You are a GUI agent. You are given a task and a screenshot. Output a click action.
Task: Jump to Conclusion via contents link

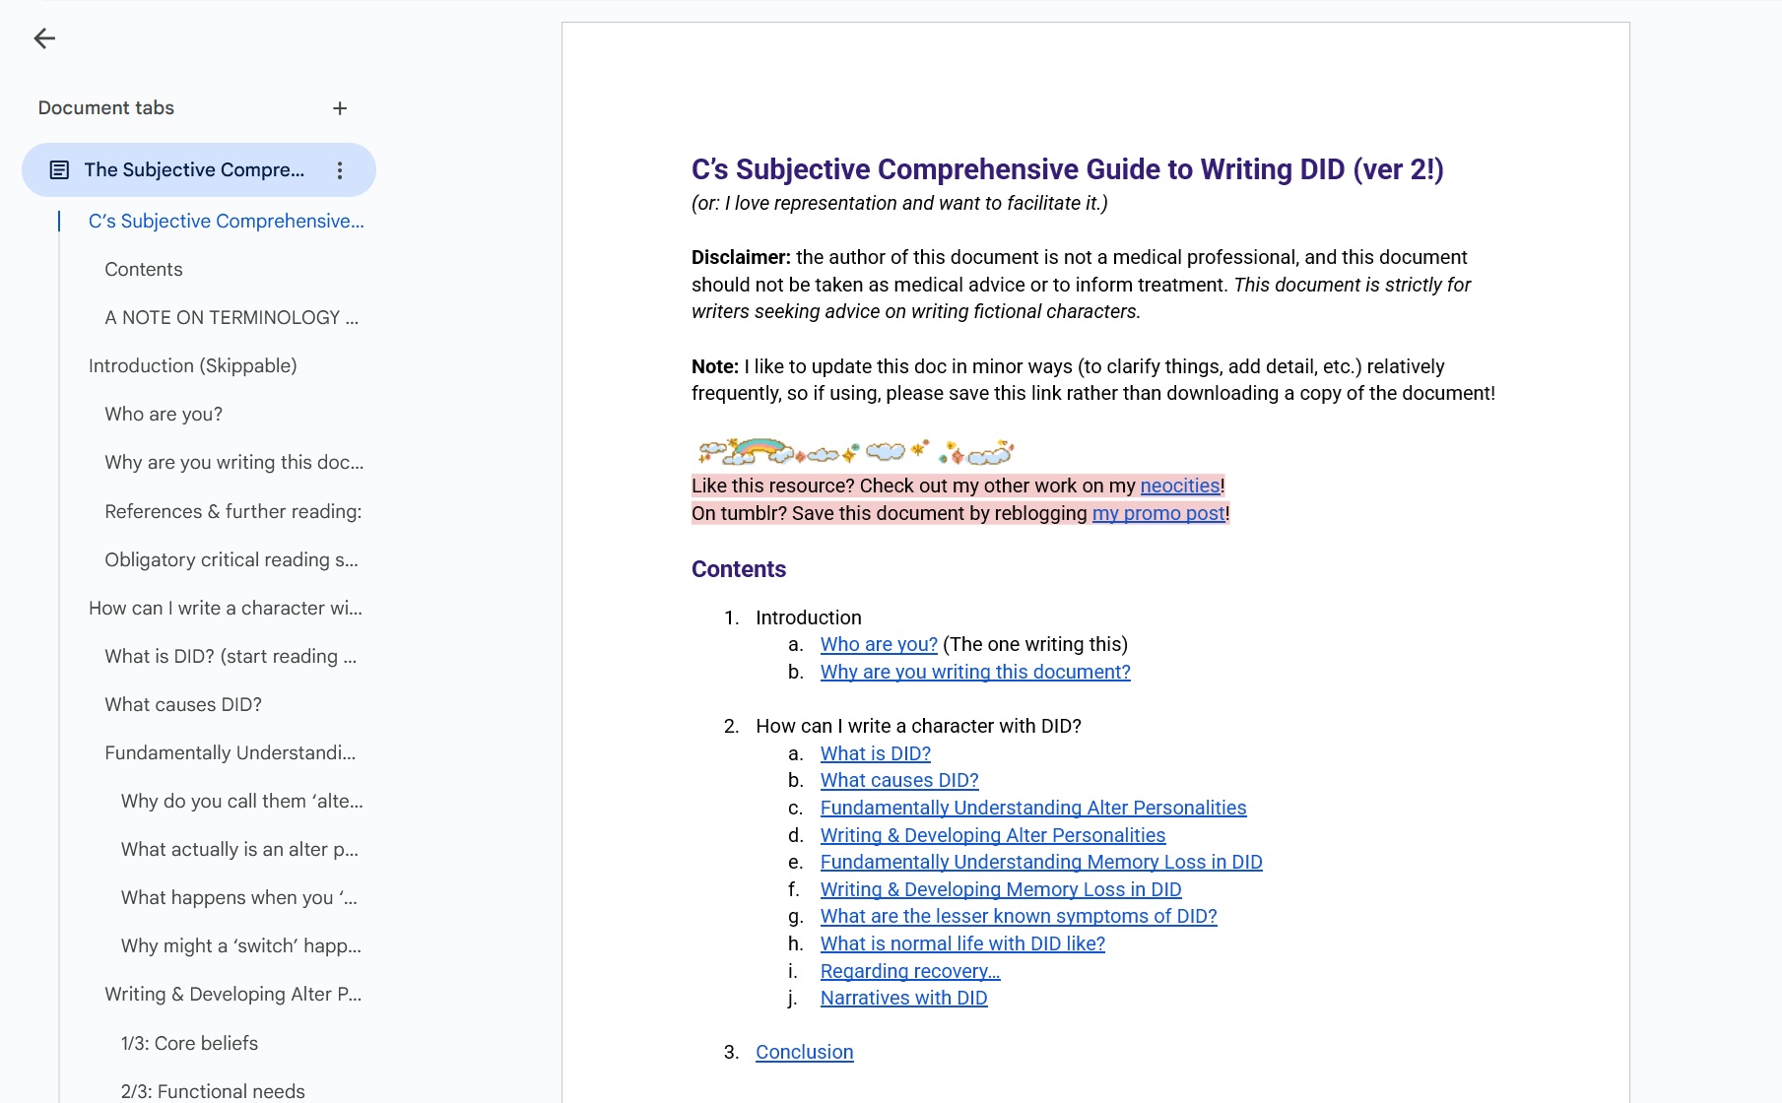pyautogui.click(x=804, y=1052)
